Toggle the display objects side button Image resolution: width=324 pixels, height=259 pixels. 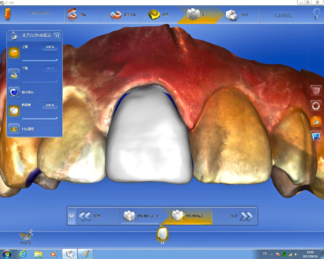point(316,121)
